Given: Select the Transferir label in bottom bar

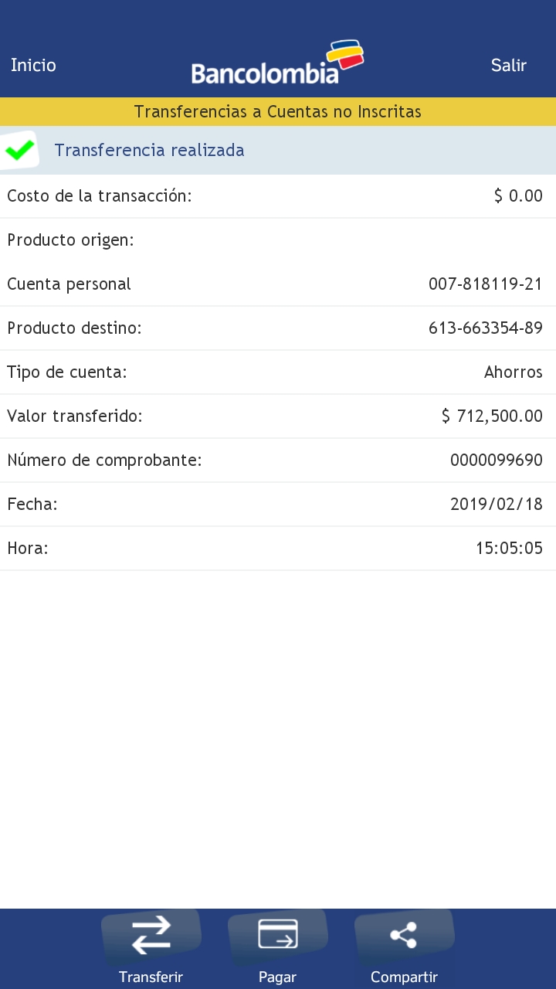Looking at the screenshot, I should [x=151, y=977].
